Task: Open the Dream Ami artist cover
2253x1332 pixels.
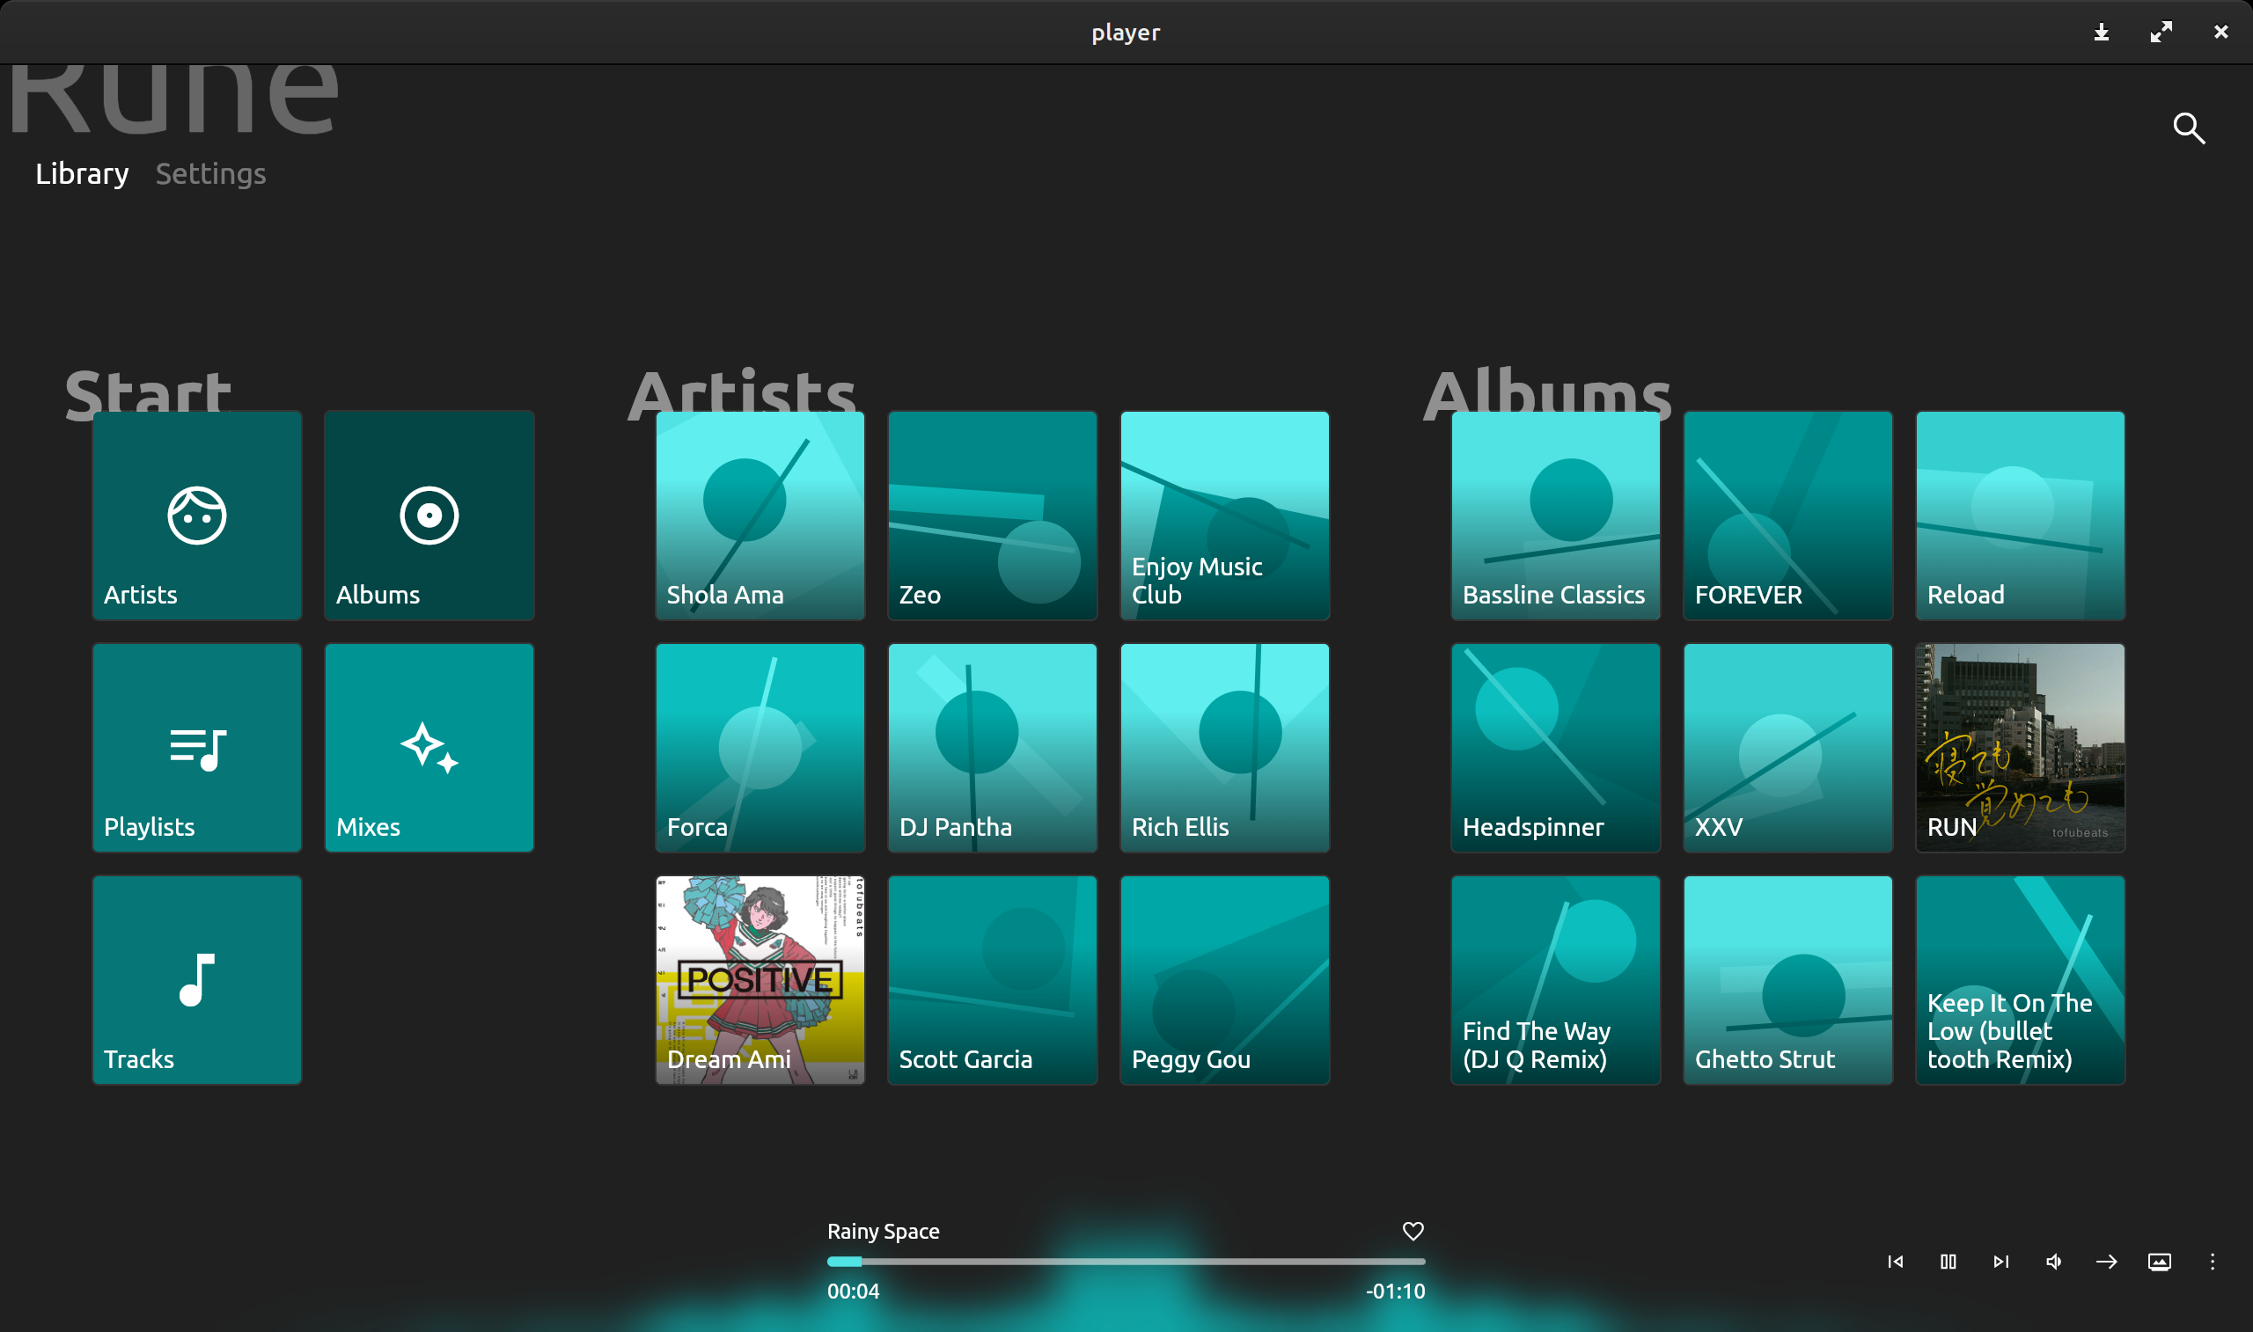Action: [760, 979]
